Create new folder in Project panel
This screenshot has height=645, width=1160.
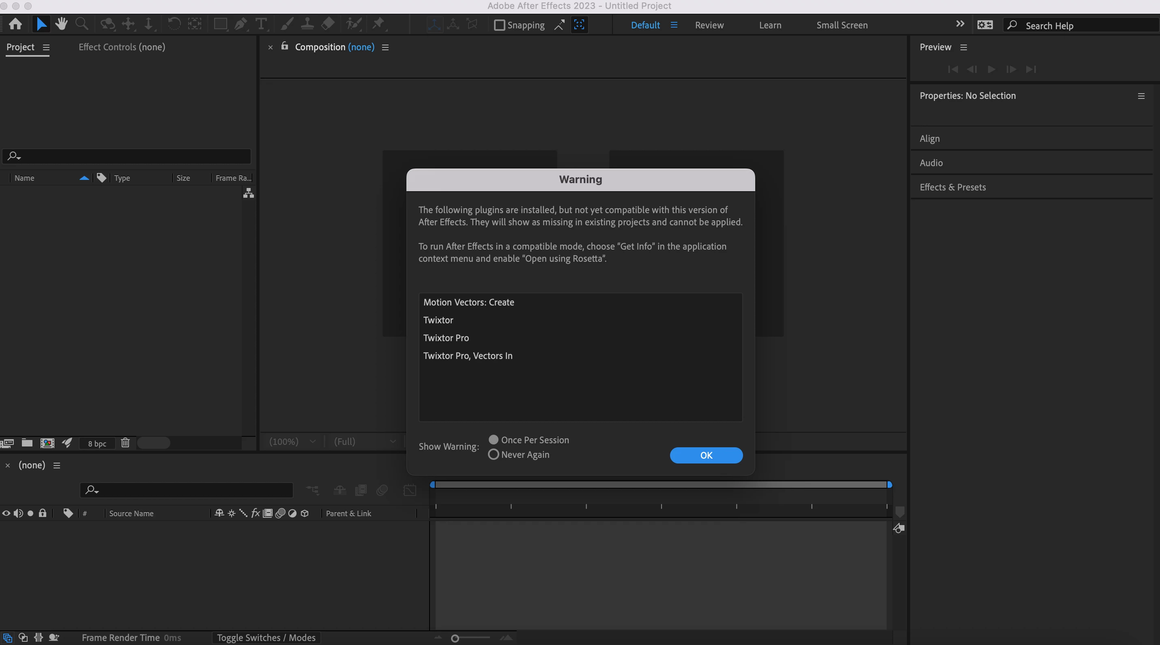pyautogui.click(x=27, y=443)
